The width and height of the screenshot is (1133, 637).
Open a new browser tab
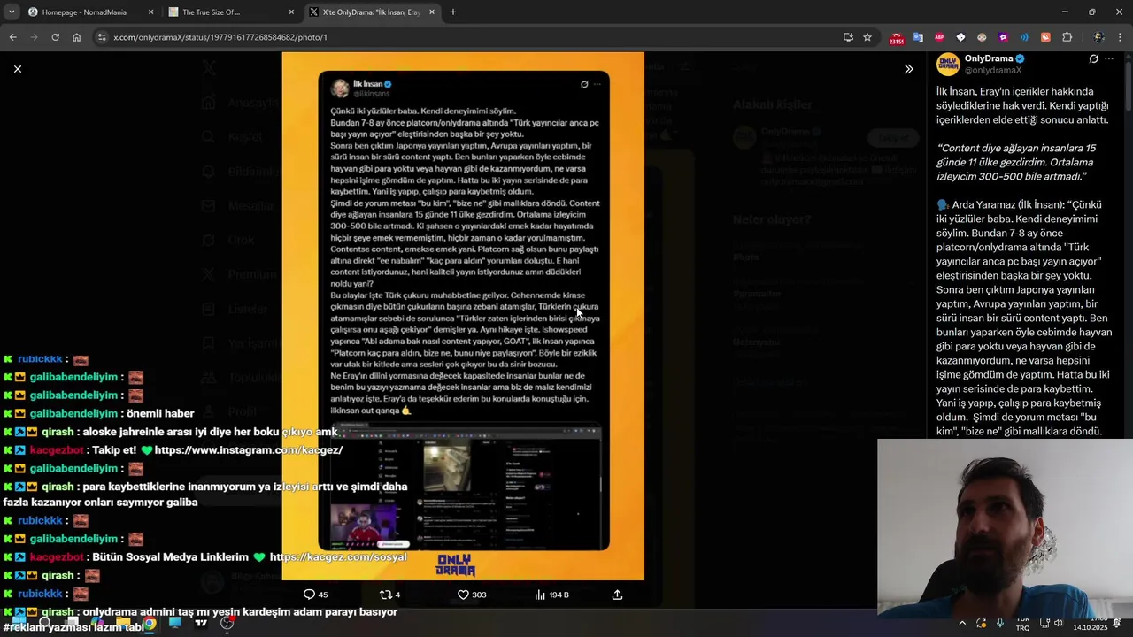[x=453, y=12]
